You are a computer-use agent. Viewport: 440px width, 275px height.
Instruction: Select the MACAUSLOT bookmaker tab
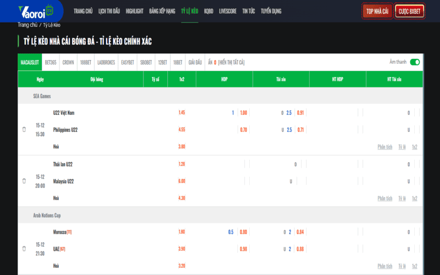(x=30, y=63)
